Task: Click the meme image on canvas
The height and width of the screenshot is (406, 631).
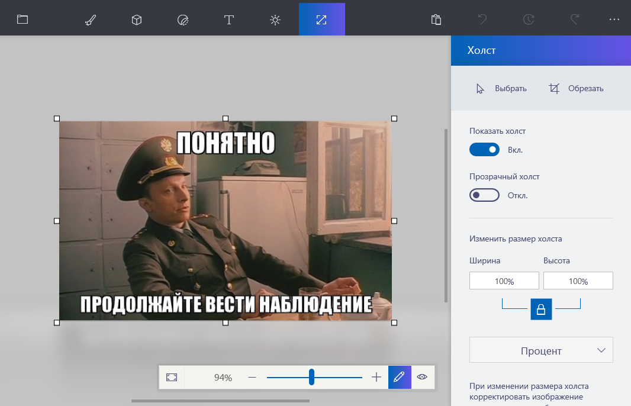Action: [x=226, y=221]
